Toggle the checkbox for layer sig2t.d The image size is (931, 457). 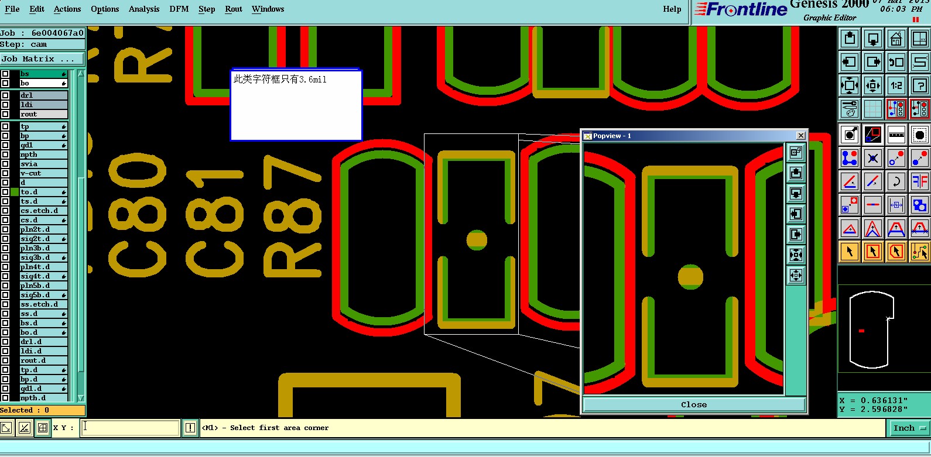pyautogui.click(x=5, y=239)
